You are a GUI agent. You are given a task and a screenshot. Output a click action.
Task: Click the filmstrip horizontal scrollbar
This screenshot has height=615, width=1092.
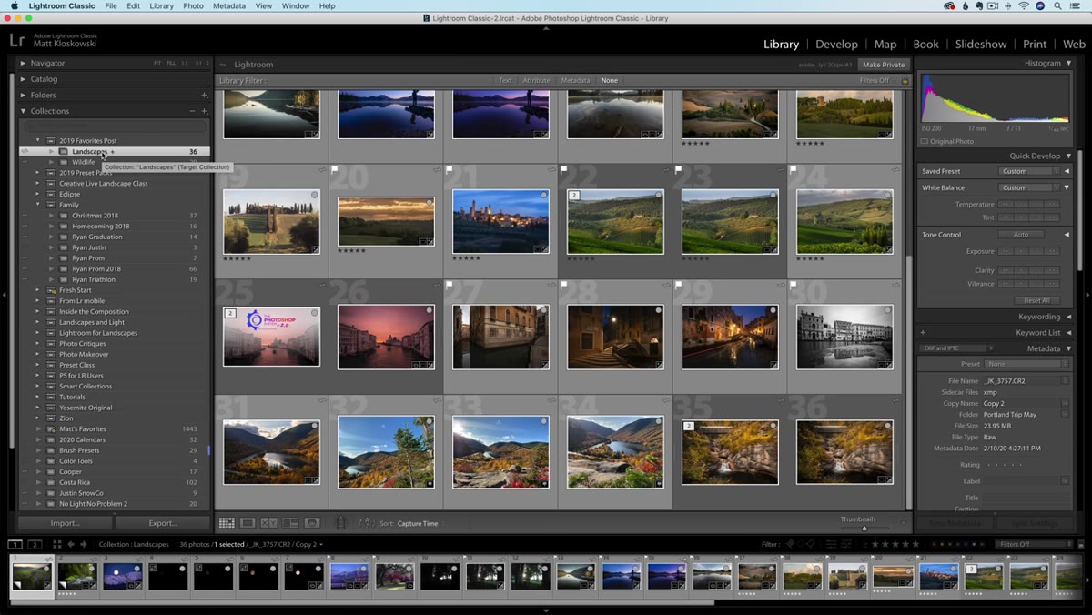(361, 602)
